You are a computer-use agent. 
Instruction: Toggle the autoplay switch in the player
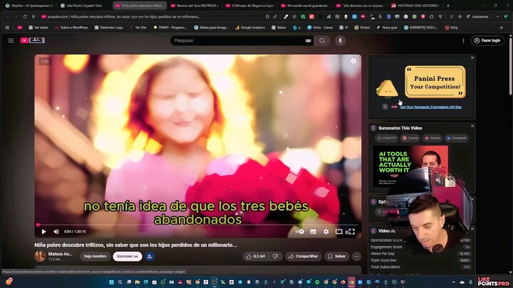point(300,232)
